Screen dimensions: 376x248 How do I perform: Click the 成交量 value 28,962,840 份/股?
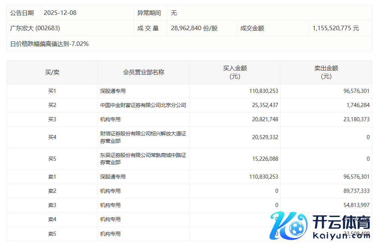(194, 28)
